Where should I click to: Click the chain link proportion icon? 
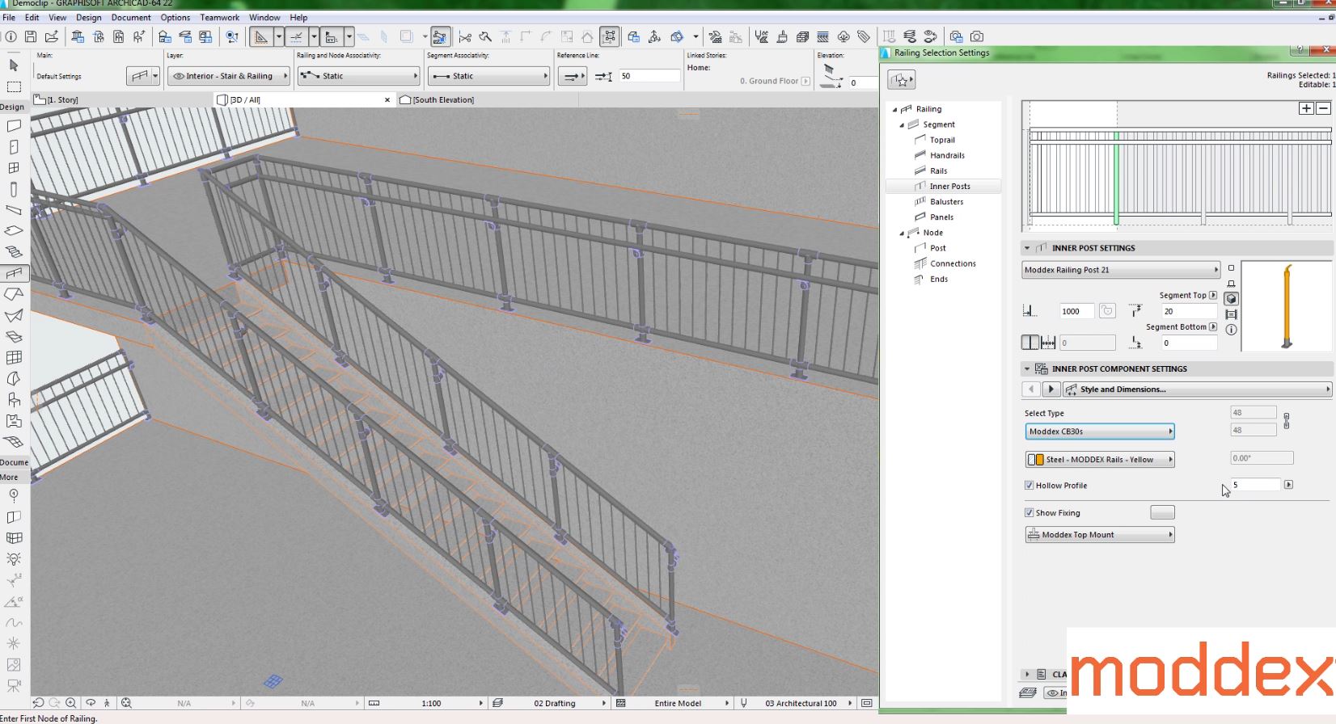pos(1286,421)
